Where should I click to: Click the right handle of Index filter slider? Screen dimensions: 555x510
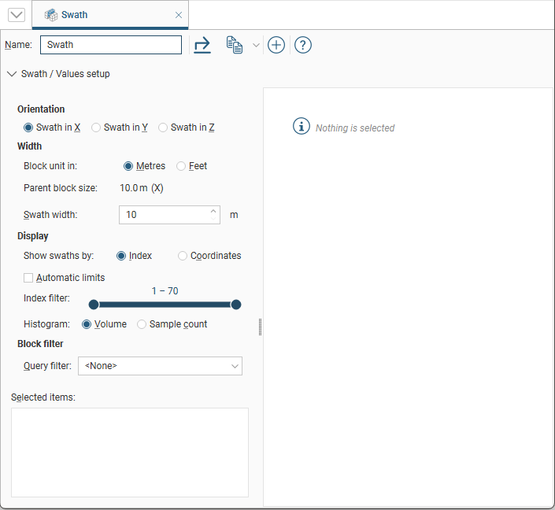click(235, 305)
